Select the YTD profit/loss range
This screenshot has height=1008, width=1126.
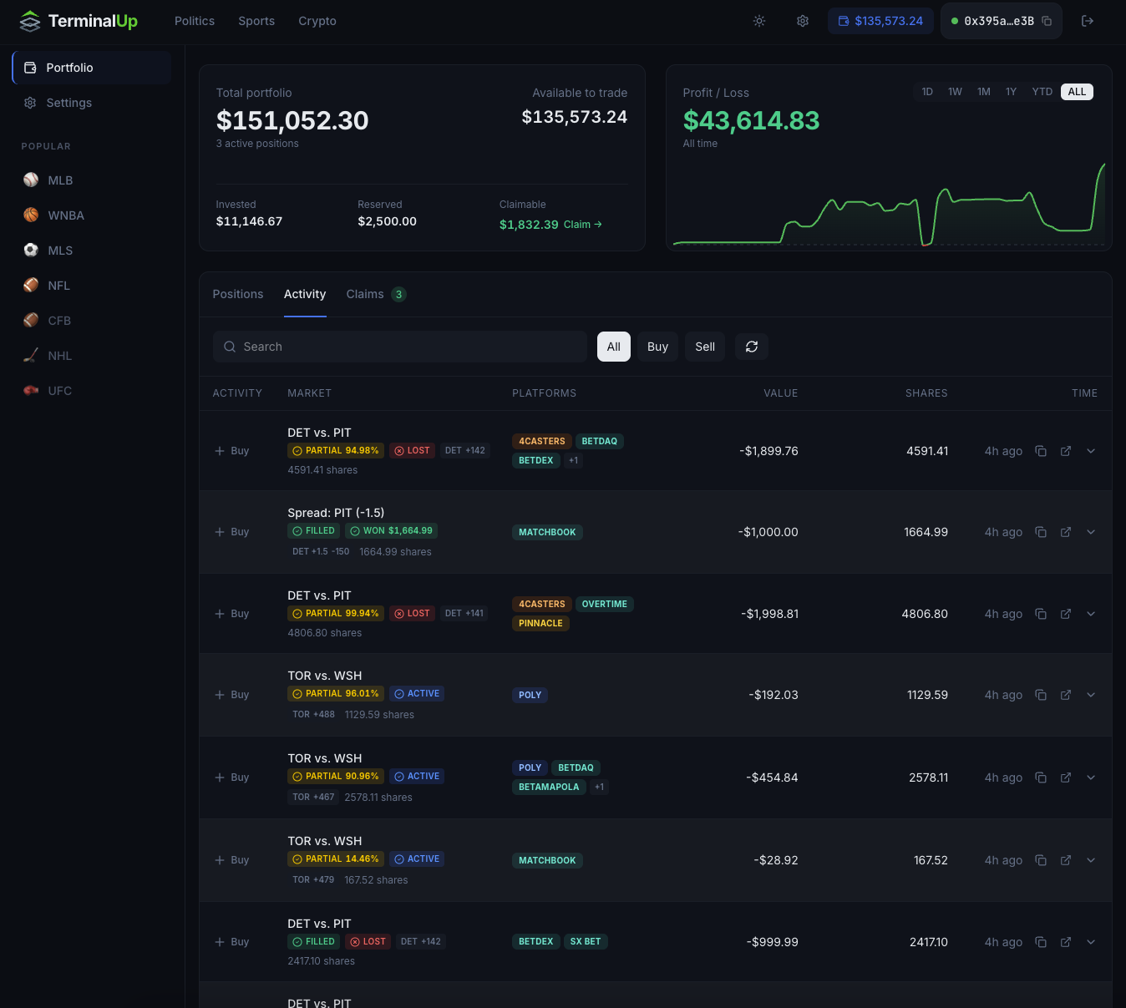(x=1042, y=92)
